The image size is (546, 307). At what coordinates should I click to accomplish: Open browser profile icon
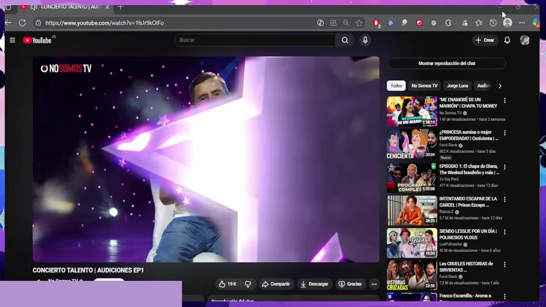point(507,23)
